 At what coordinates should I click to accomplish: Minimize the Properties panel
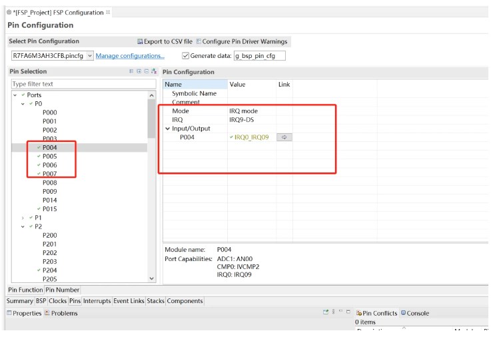click(340, 312)
